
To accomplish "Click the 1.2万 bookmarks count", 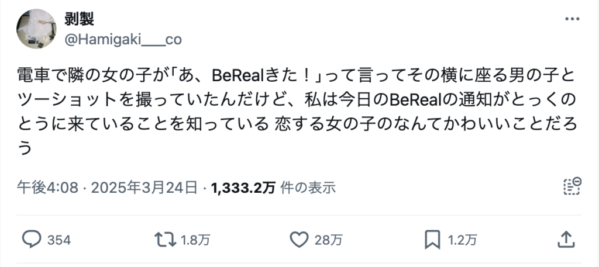I will (x=463, y=240).
